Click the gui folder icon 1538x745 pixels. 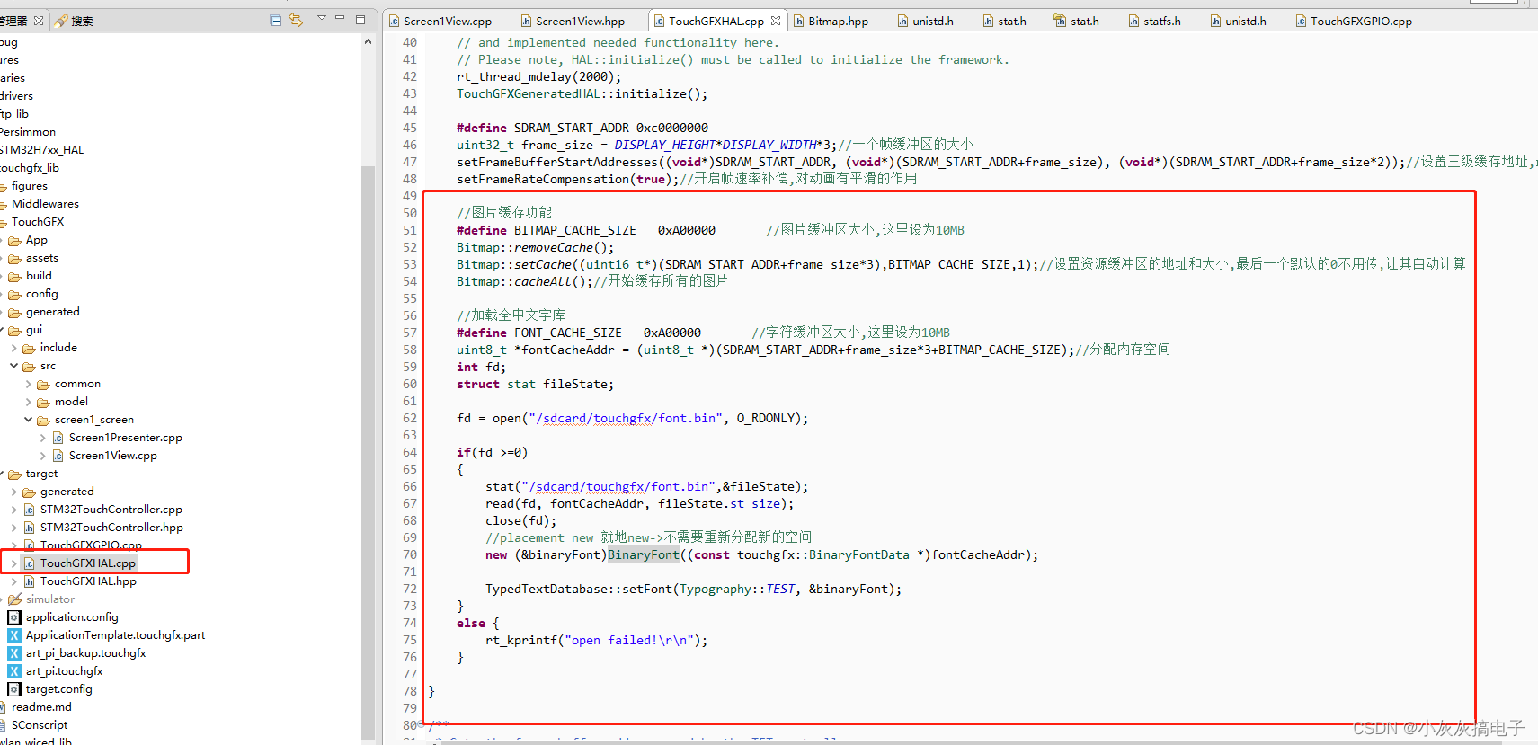(x=14, y=331)
